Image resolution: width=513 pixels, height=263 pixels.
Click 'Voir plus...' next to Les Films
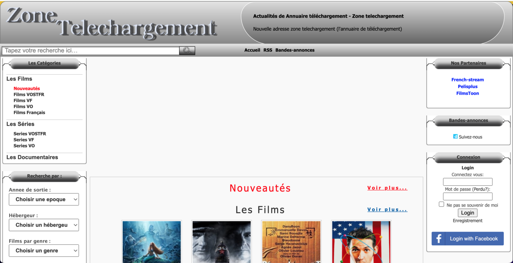point(387,210)
